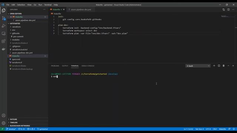The width and height of the screenshot is (237, 133).
Task: Open the terminal selector dropdown '3: bash'
Action: [198, 66]
